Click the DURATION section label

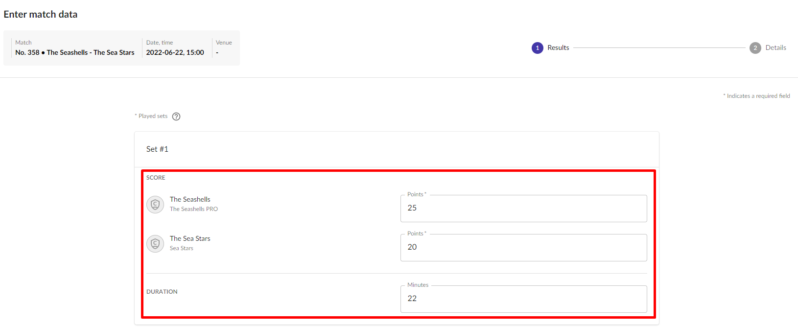pos(162,292)
